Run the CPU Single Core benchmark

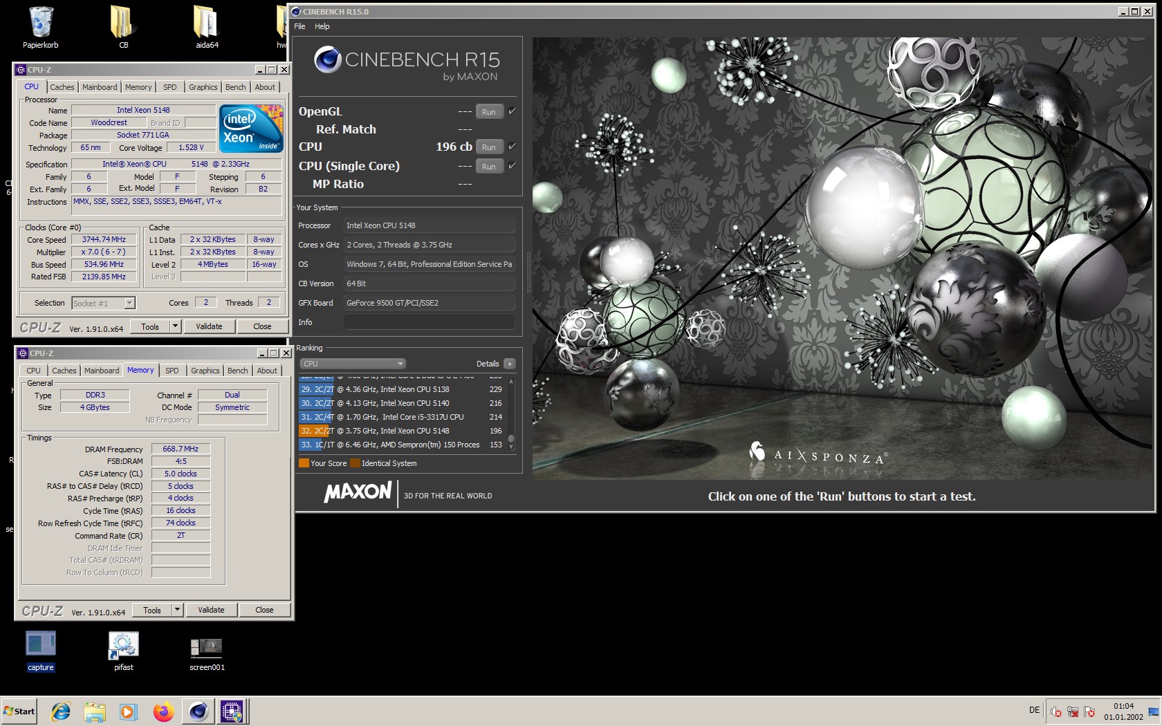pos(489,166)
